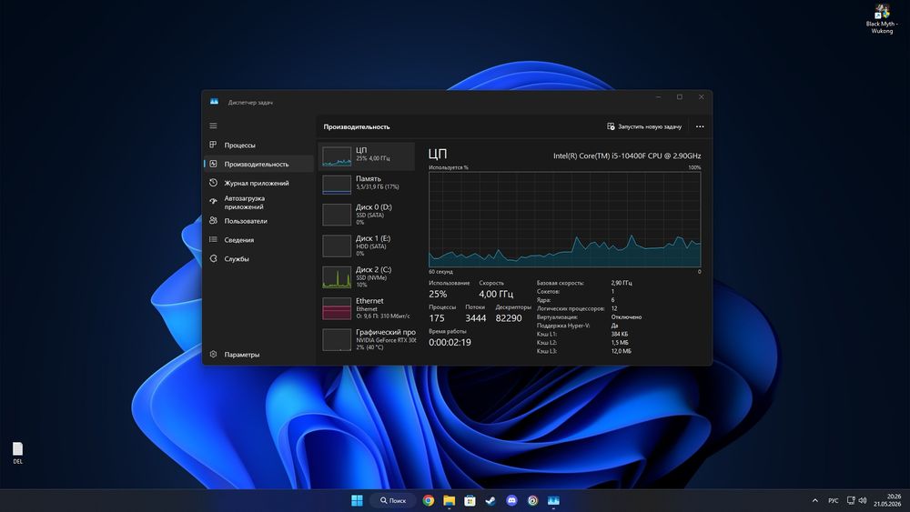This screenshot has width=910, height=512.
Task: Click the Производительность page heading
Action: 357,127
